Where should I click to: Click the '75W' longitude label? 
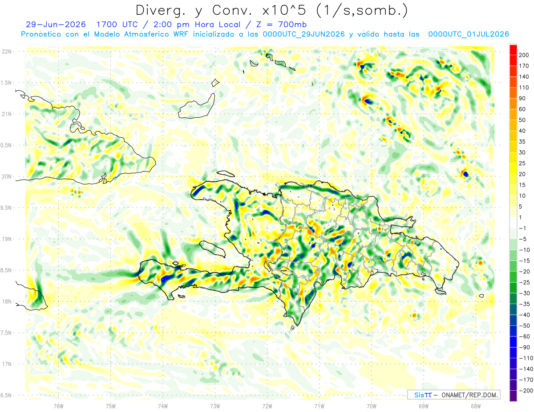(111, 406)
